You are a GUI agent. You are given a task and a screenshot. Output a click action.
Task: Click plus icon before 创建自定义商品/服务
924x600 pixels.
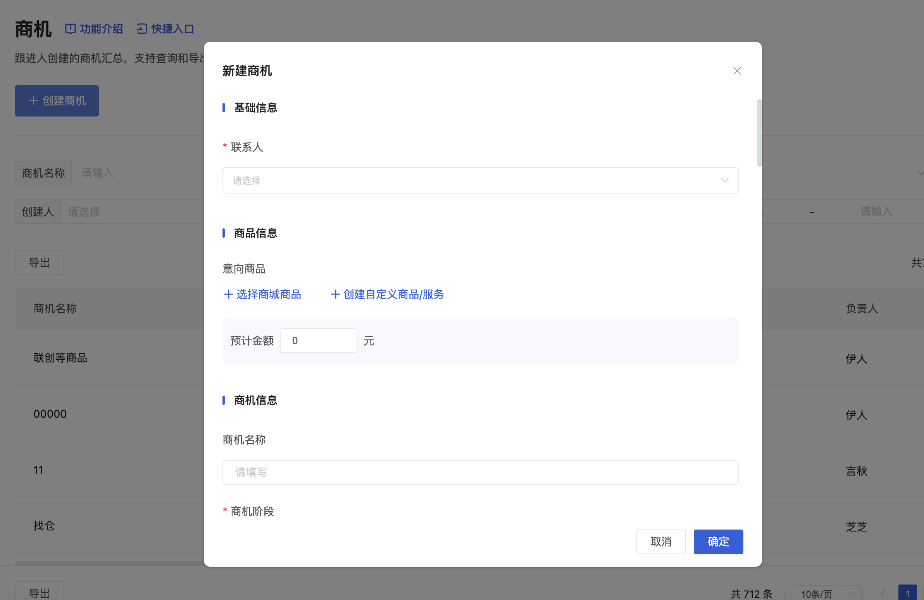coord(335,294)
